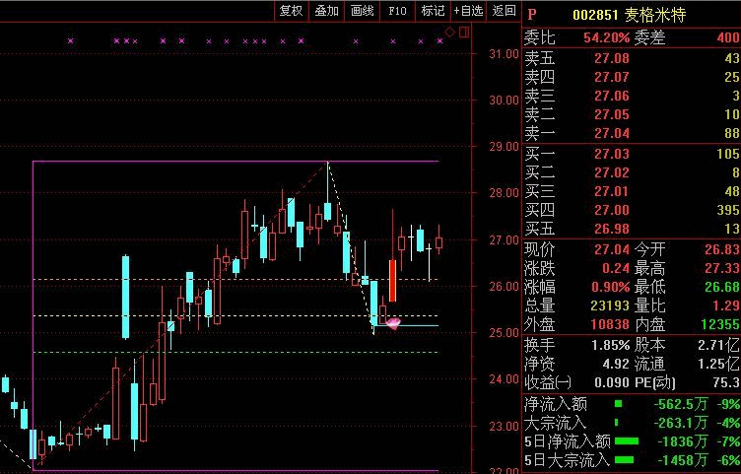Click the 5日净流入额 amount -1836万
Screen dimensions: 741x474
coord(683,441)
